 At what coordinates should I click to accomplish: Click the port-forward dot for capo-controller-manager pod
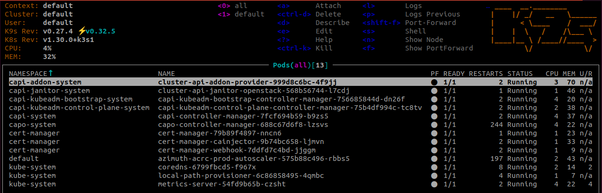[434, 125]
